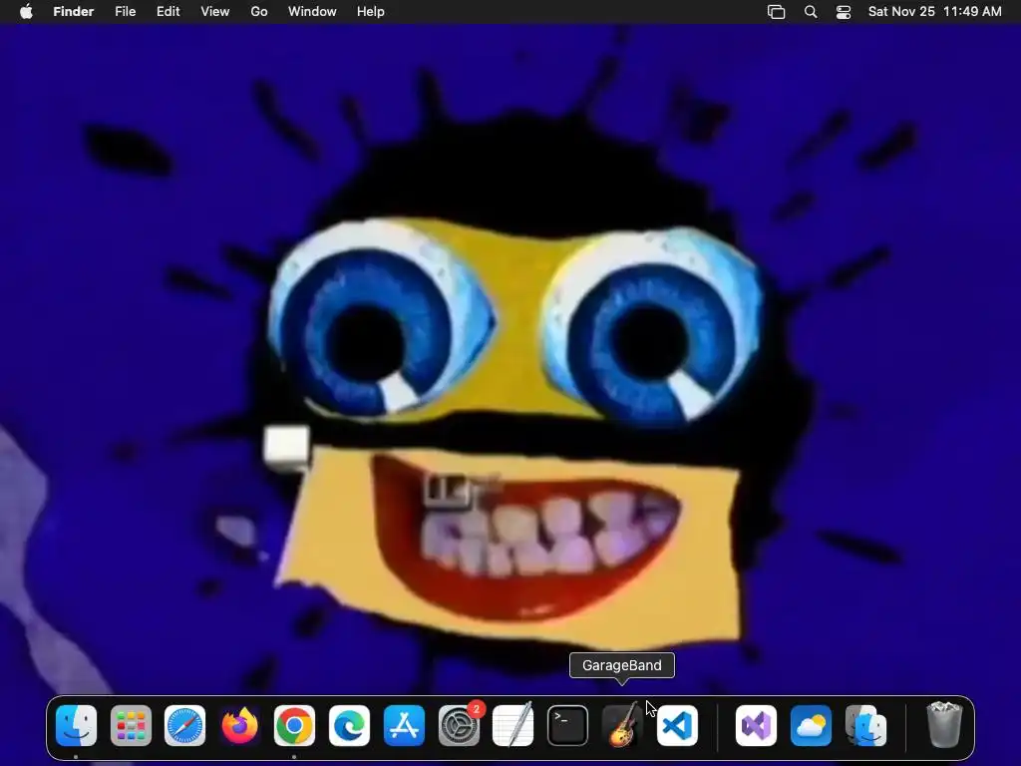Open Finder from the Dock
The height and width of the screenshot is (766, 1021).
(76, 725)
